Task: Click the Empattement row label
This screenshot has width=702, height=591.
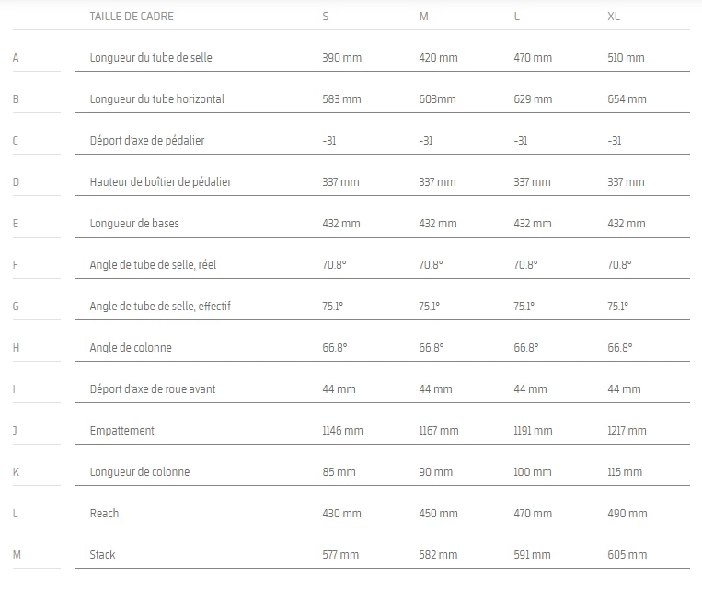Action: pyautogui.click(x=122, y=431)
